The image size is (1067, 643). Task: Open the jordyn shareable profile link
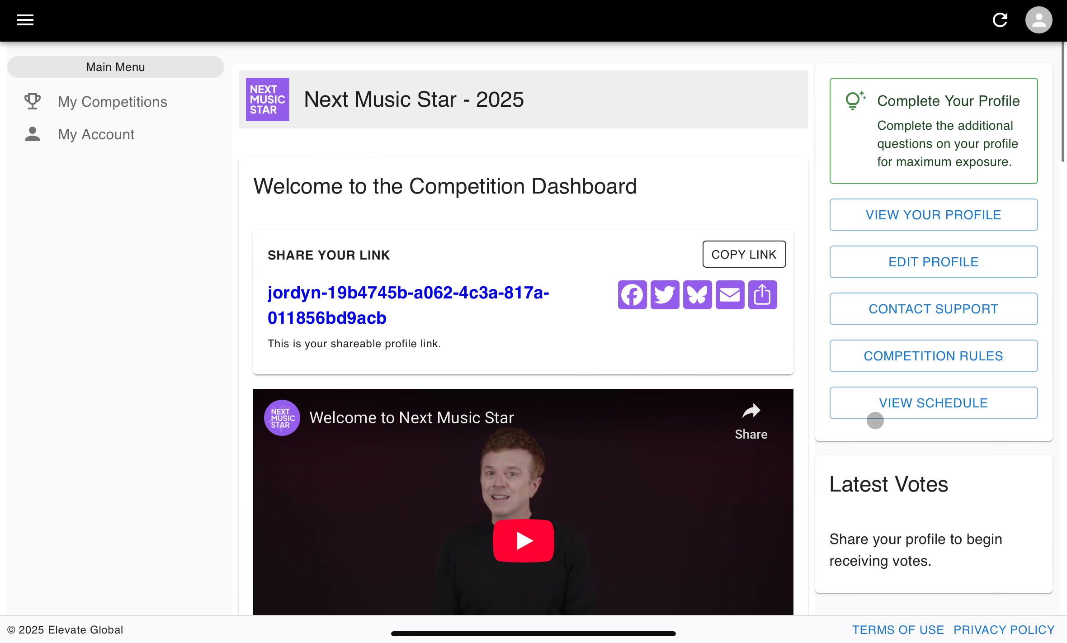click(x=408, y=305)
